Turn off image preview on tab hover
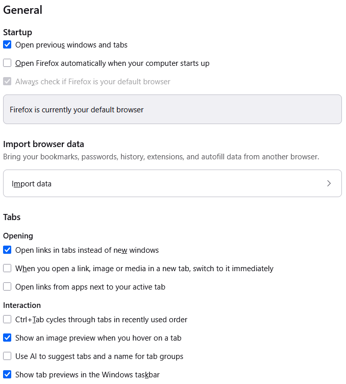This screenshot has height=384, width=346. tap(7, 338)
